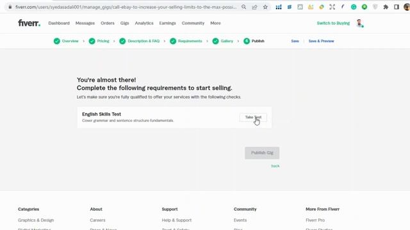Go to the Description & FAQ step
The image size is (410, 230).
pos(143,41)
